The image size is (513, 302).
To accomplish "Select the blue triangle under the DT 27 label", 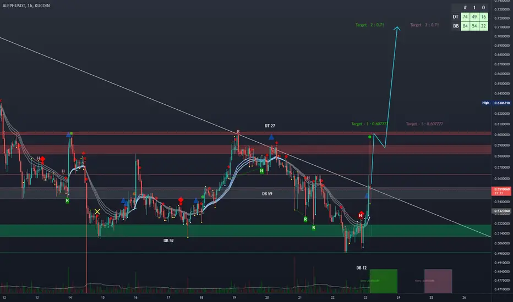I will pyautogui.click(x=271, y=137).
